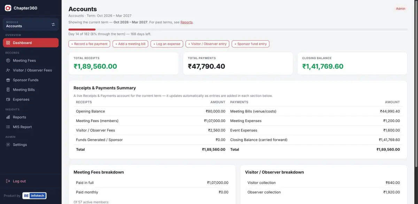This screenshot has height=204, width=418.
Task: Click Record a fee payment button
Action: 90,44
